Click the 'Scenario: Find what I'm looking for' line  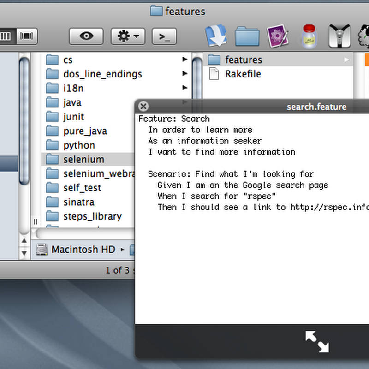pos(231,174)
